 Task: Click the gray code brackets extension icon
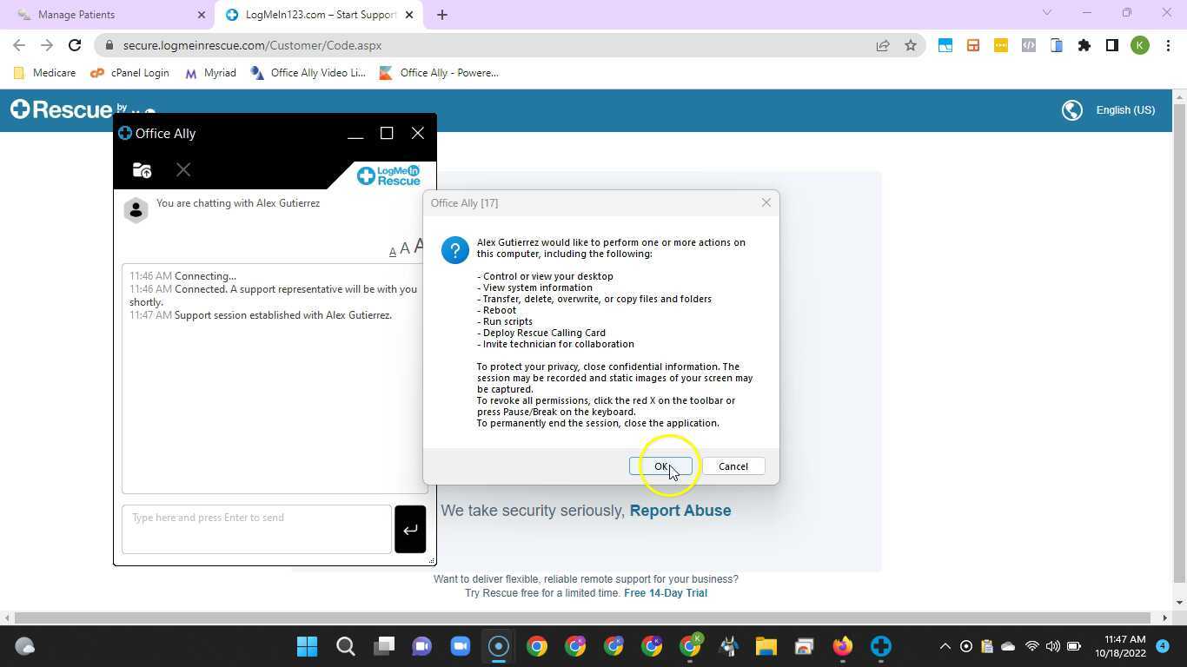click(1029, 45)
